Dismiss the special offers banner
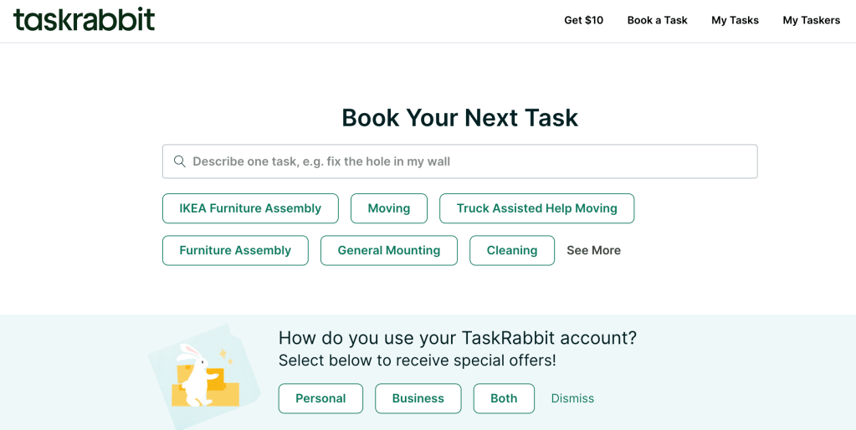Image resolution: width=856 pixels, height=430 pixels. [572, 398]
